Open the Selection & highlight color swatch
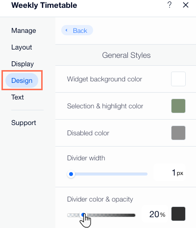The height and width of the screenshot is (228, 196). (178, 106)
